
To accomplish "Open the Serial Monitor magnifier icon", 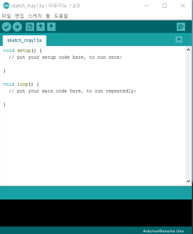I will pos(181,27).
